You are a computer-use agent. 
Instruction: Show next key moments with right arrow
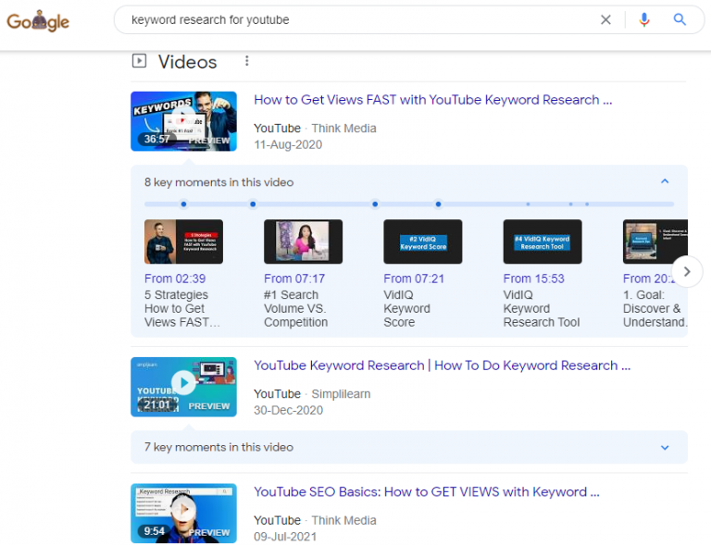[687, 272]
